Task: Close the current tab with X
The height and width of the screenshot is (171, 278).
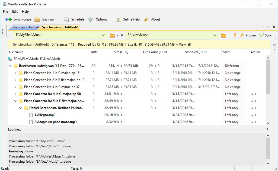Action: click(x=274, y=27)
